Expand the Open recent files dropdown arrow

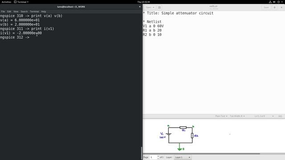tap(154, 8)
